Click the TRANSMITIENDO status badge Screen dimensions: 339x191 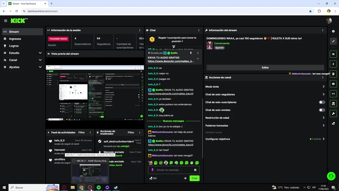click(x=58, y=39)
